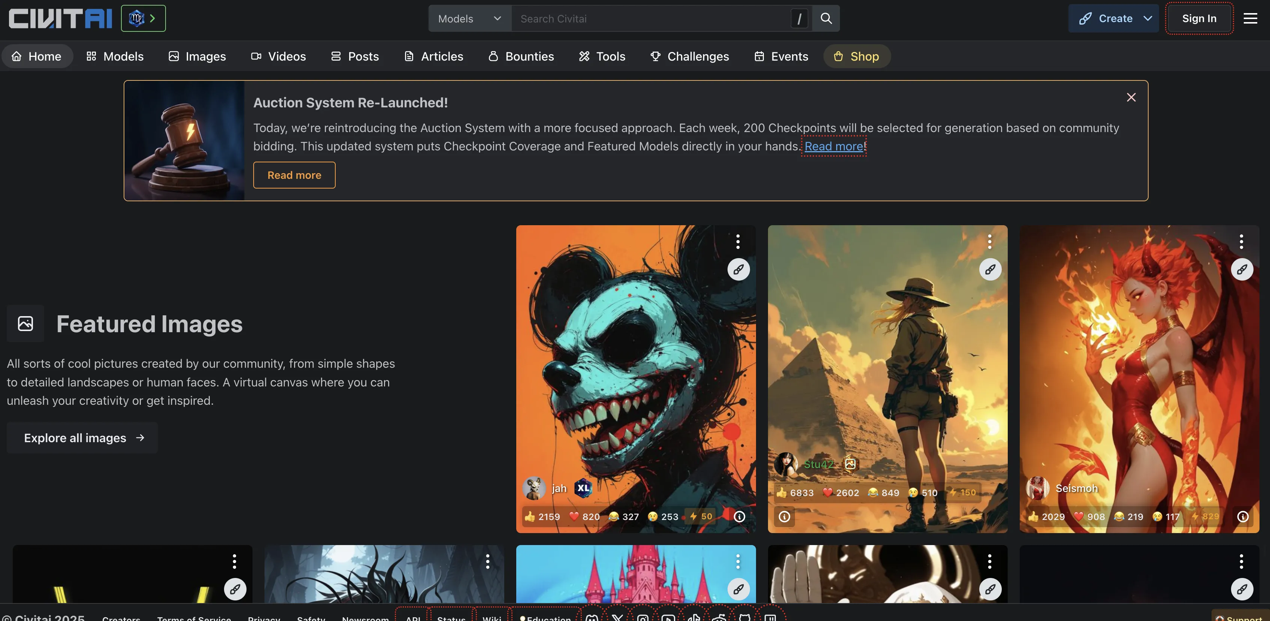This screenshot has height=621, width=1270.
Task: Open the Tools tab
Action: click(602, 56)
